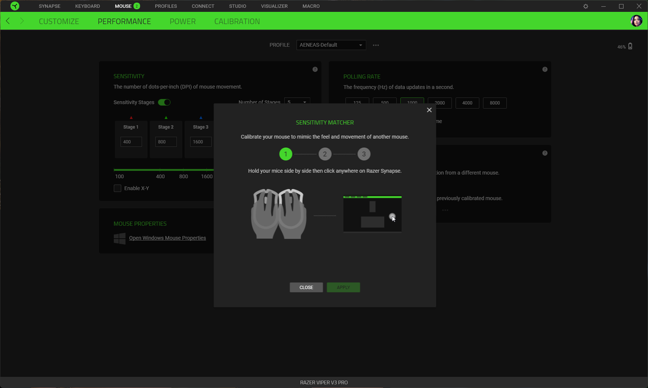The image size is (648, 388).
Task: Open the Polling Rate panel help icon
Action: click(545, 69)
